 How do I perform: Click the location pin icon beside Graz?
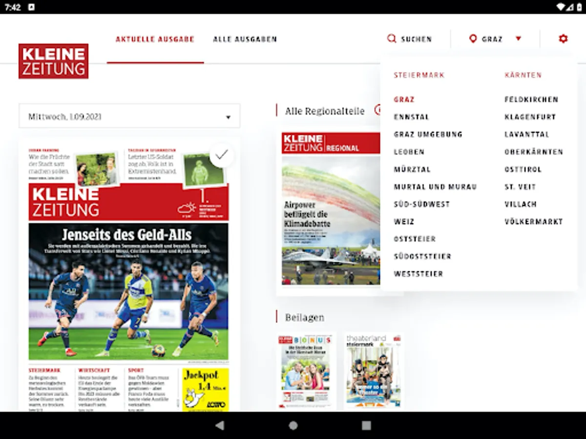[473, 39]
